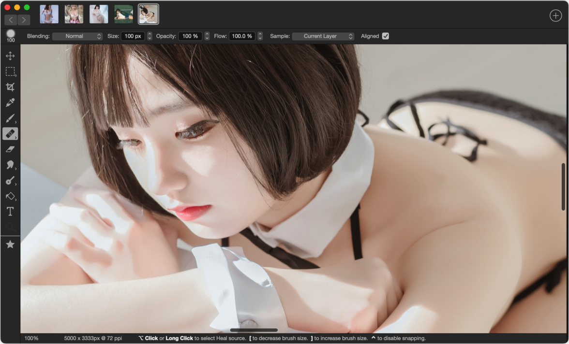Click the Blending label

point(38,36)
